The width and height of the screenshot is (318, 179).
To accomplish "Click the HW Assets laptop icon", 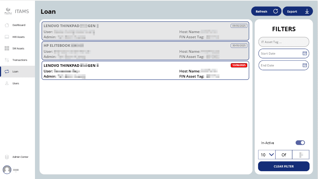I will pyautogui.click(x=7, y=37).
